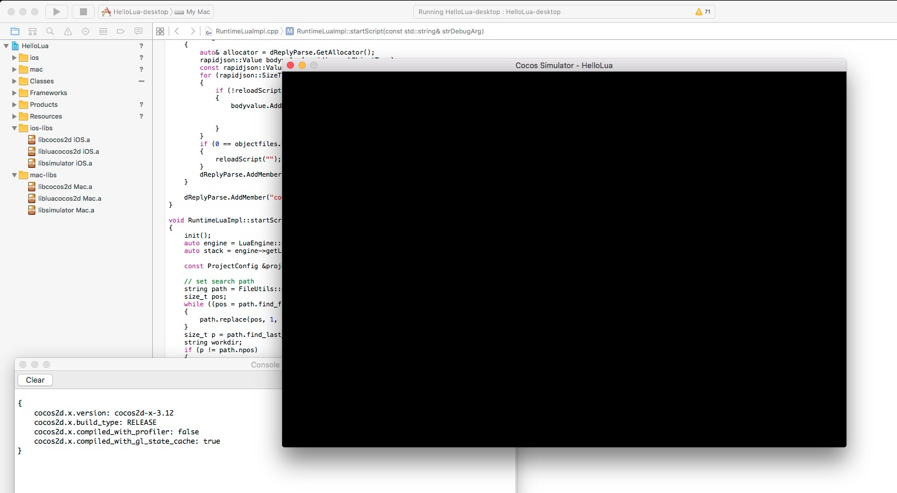897x493 pixels.
Task: Open the Debug navigator
Action: pyautogui.click(x=103, y=31)
